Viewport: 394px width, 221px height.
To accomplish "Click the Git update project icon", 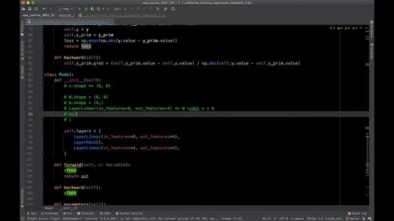I will [126, 9].
